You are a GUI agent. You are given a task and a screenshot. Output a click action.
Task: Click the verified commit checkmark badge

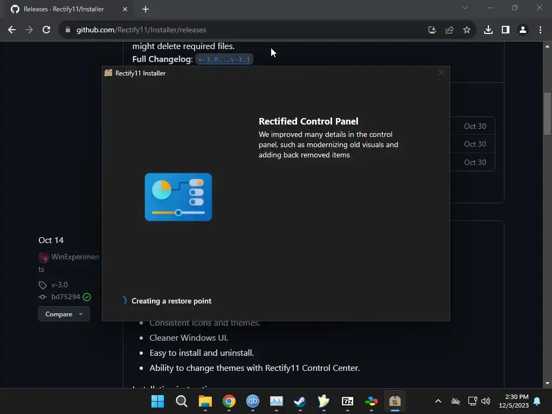[87, 297]
